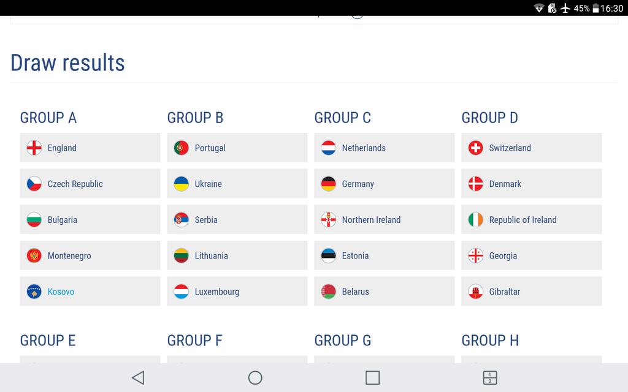628x392 pixels.
Task: Open Northern Ireland team entry
Action: [x=371, y=220]
